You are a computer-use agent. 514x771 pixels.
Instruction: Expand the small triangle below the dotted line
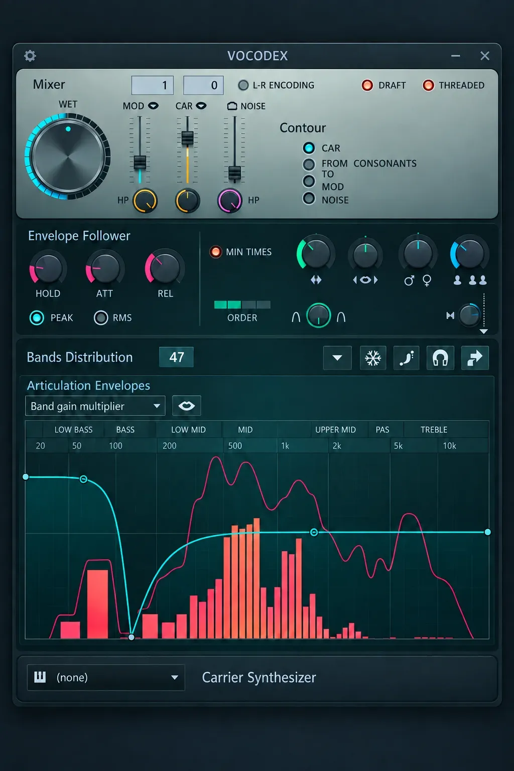tap(484, 331)
